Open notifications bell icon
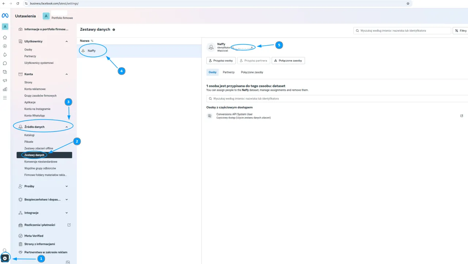 5,54
